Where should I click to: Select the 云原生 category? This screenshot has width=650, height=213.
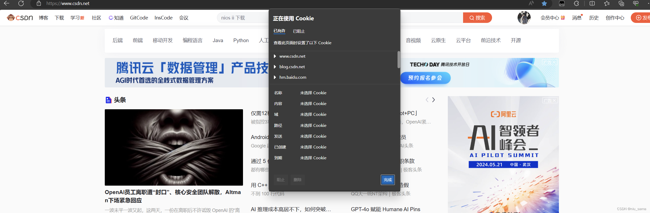(x=438, y=40)
